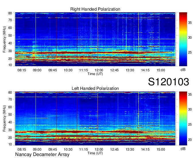This screenshot has width=195, height=158.
Task: Click the 08:15 tick on the lower time axis
Action: point(22,149)
